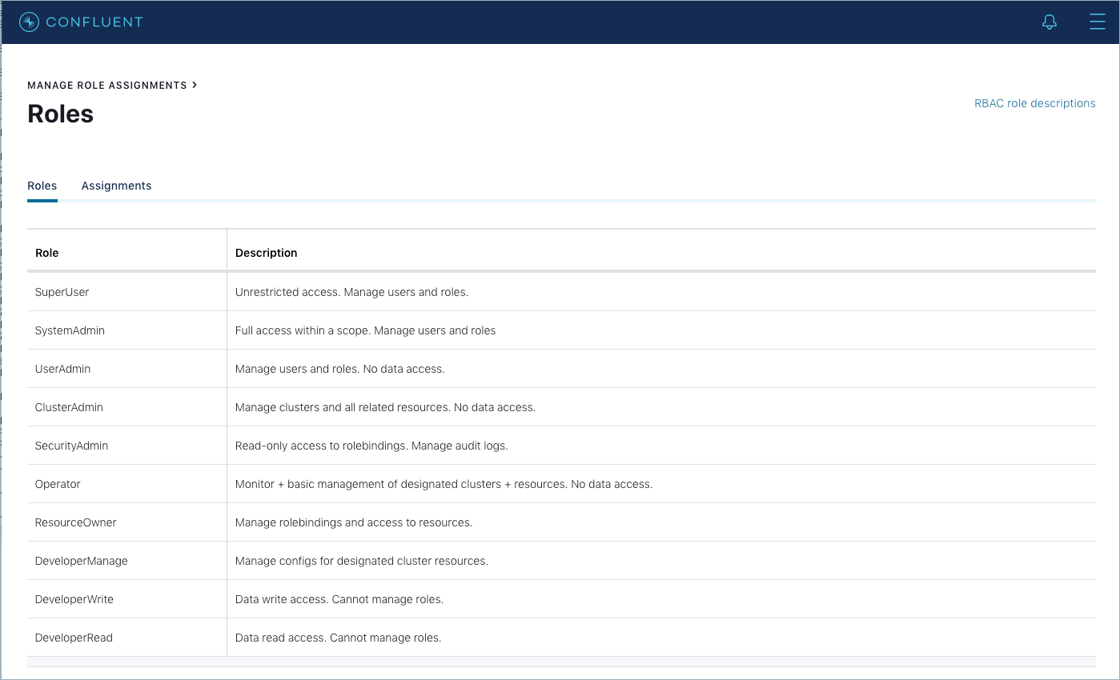
Task: Click the breadcrumb chevron after Manage Role Assignments
Action: 195,85
